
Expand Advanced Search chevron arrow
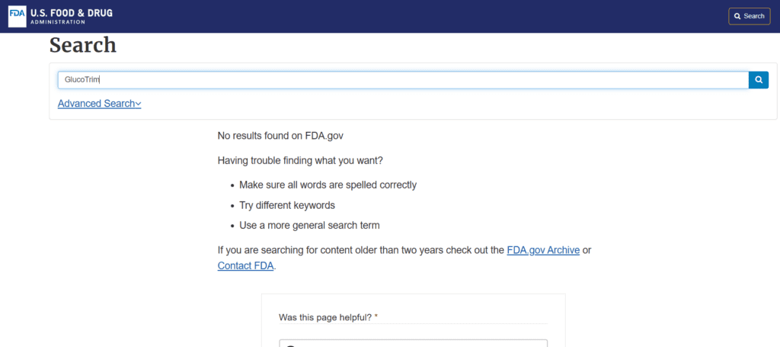coord(139,104)
